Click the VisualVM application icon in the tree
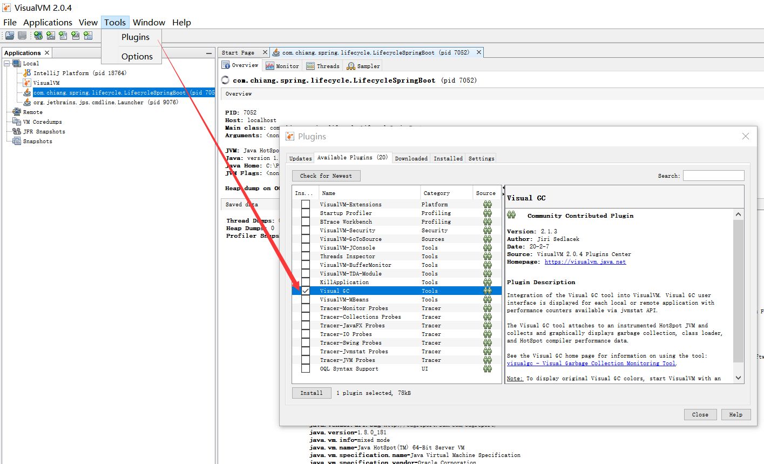The height and width of the screenshot is (464, 764). pos(27,83)
